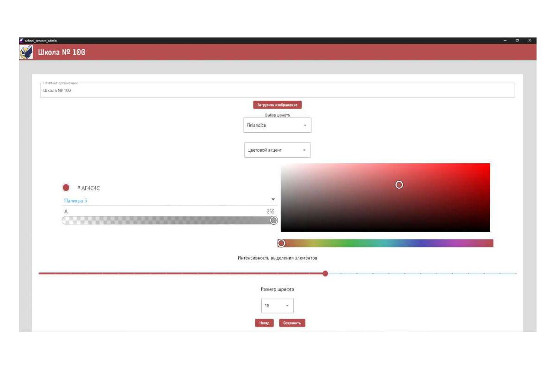
Task: Click the color picker selection circle
Action: pyautogui.click(x=399, y=185)
